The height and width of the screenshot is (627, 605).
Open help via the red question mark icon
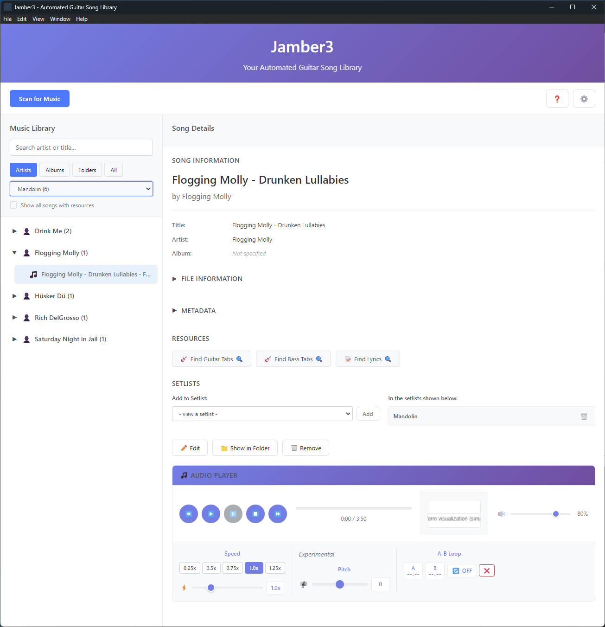tap(557, 99)
